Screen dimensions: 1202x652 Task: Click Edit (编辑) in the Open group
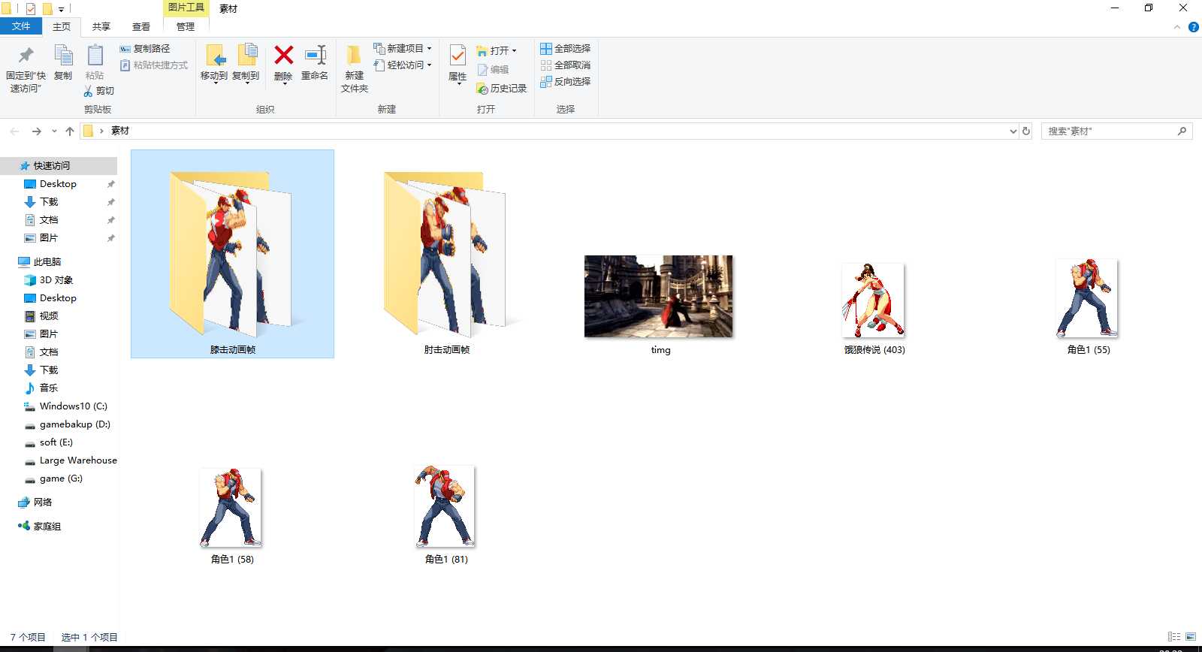click(x=493, y=70)
